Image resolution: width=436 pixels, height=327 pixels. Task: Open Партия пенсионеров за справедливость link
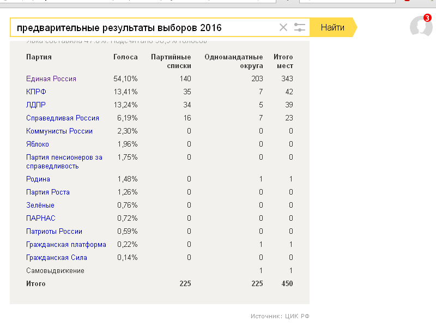[x=64, y=161]
